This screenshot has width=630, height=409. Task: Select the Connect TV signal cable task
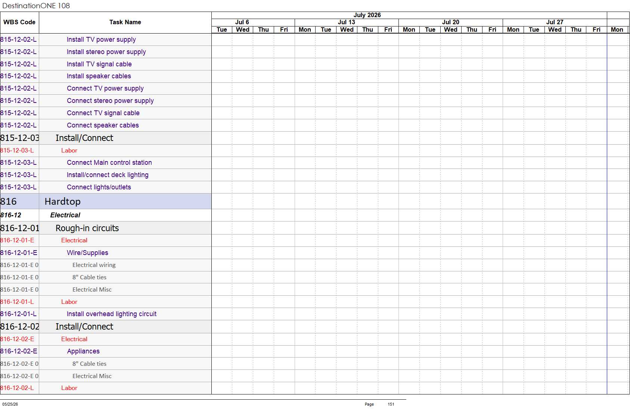click(103, 113)
